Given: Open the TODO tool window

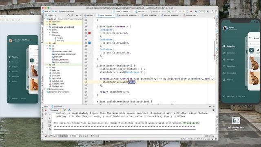Looking at the screenshot, I should pos(73,136).
